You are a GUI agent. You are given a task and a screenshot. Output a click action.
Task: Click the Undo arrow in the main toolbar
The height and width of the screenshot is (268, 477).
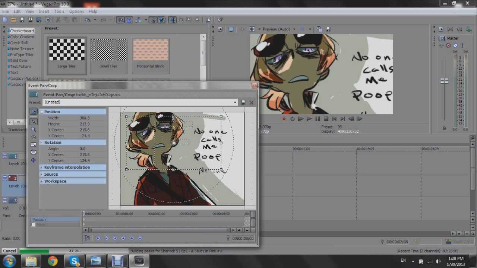(87, 20)
